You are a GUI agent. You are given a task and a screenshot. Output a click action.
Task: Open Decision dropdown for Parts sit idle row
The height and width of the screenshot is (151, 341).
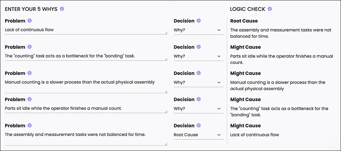(x=198, y=108)
